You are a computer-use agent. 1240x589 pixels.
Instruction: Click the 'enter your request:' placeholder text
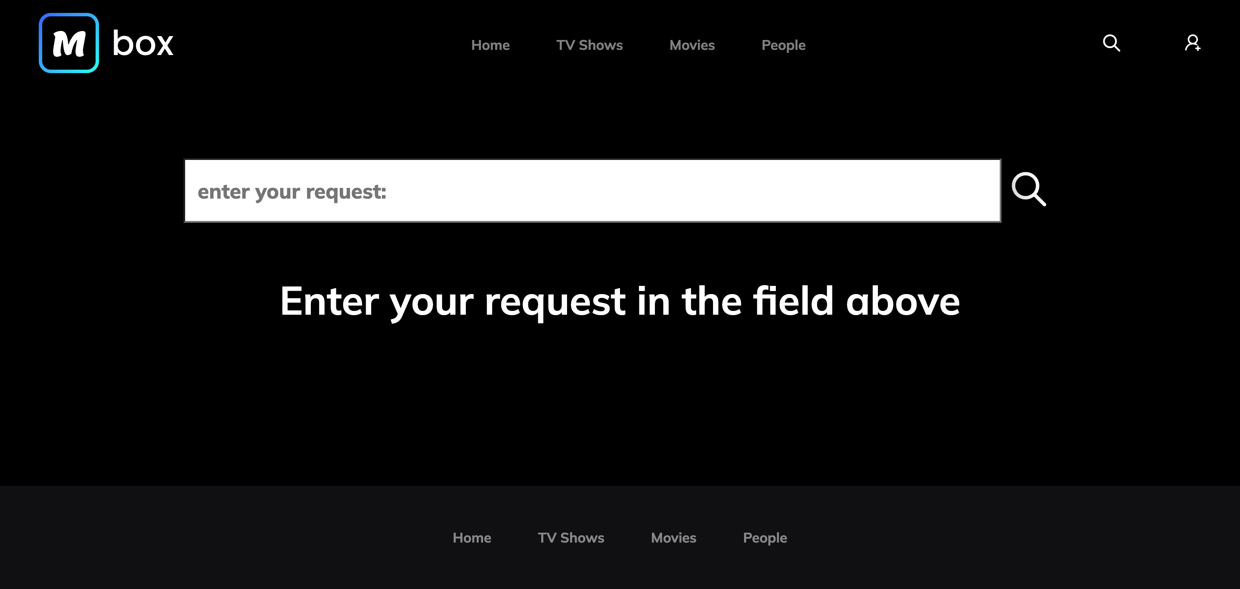pos(292,191)
